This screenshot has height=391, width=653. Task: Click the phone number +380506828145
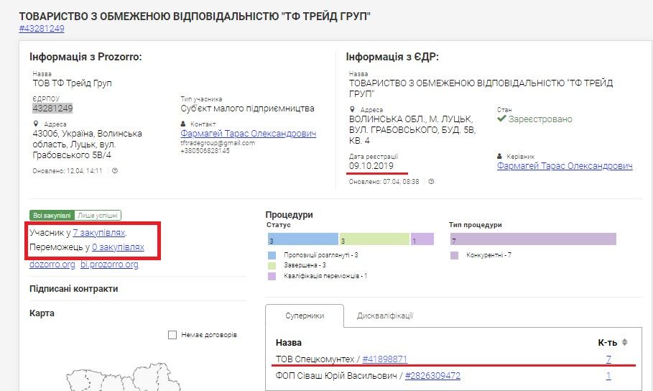coord(205,150)
